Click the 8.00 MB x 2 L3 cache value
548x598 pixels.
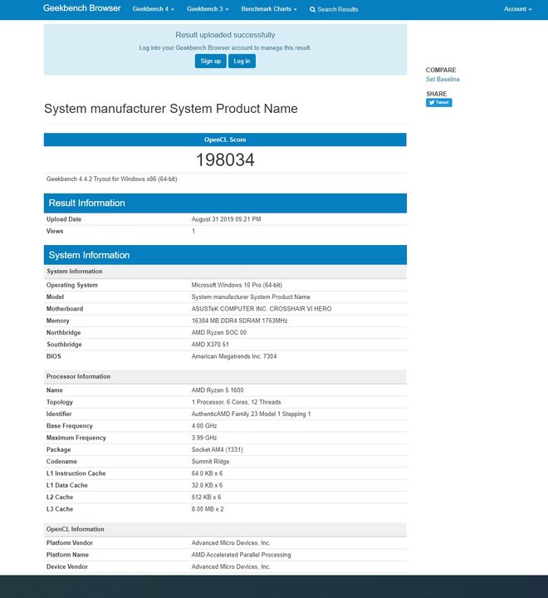pyautogui.click(x=208, y=509)
